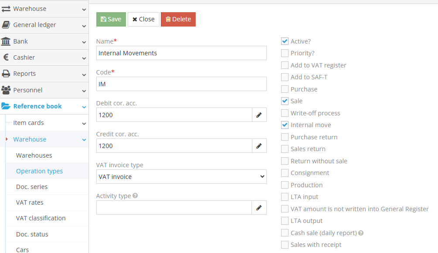The width and height of the screenshot is (438, 253).
Task: Click the pencil icon beside Debit cor. acc.
Action: 259,115
